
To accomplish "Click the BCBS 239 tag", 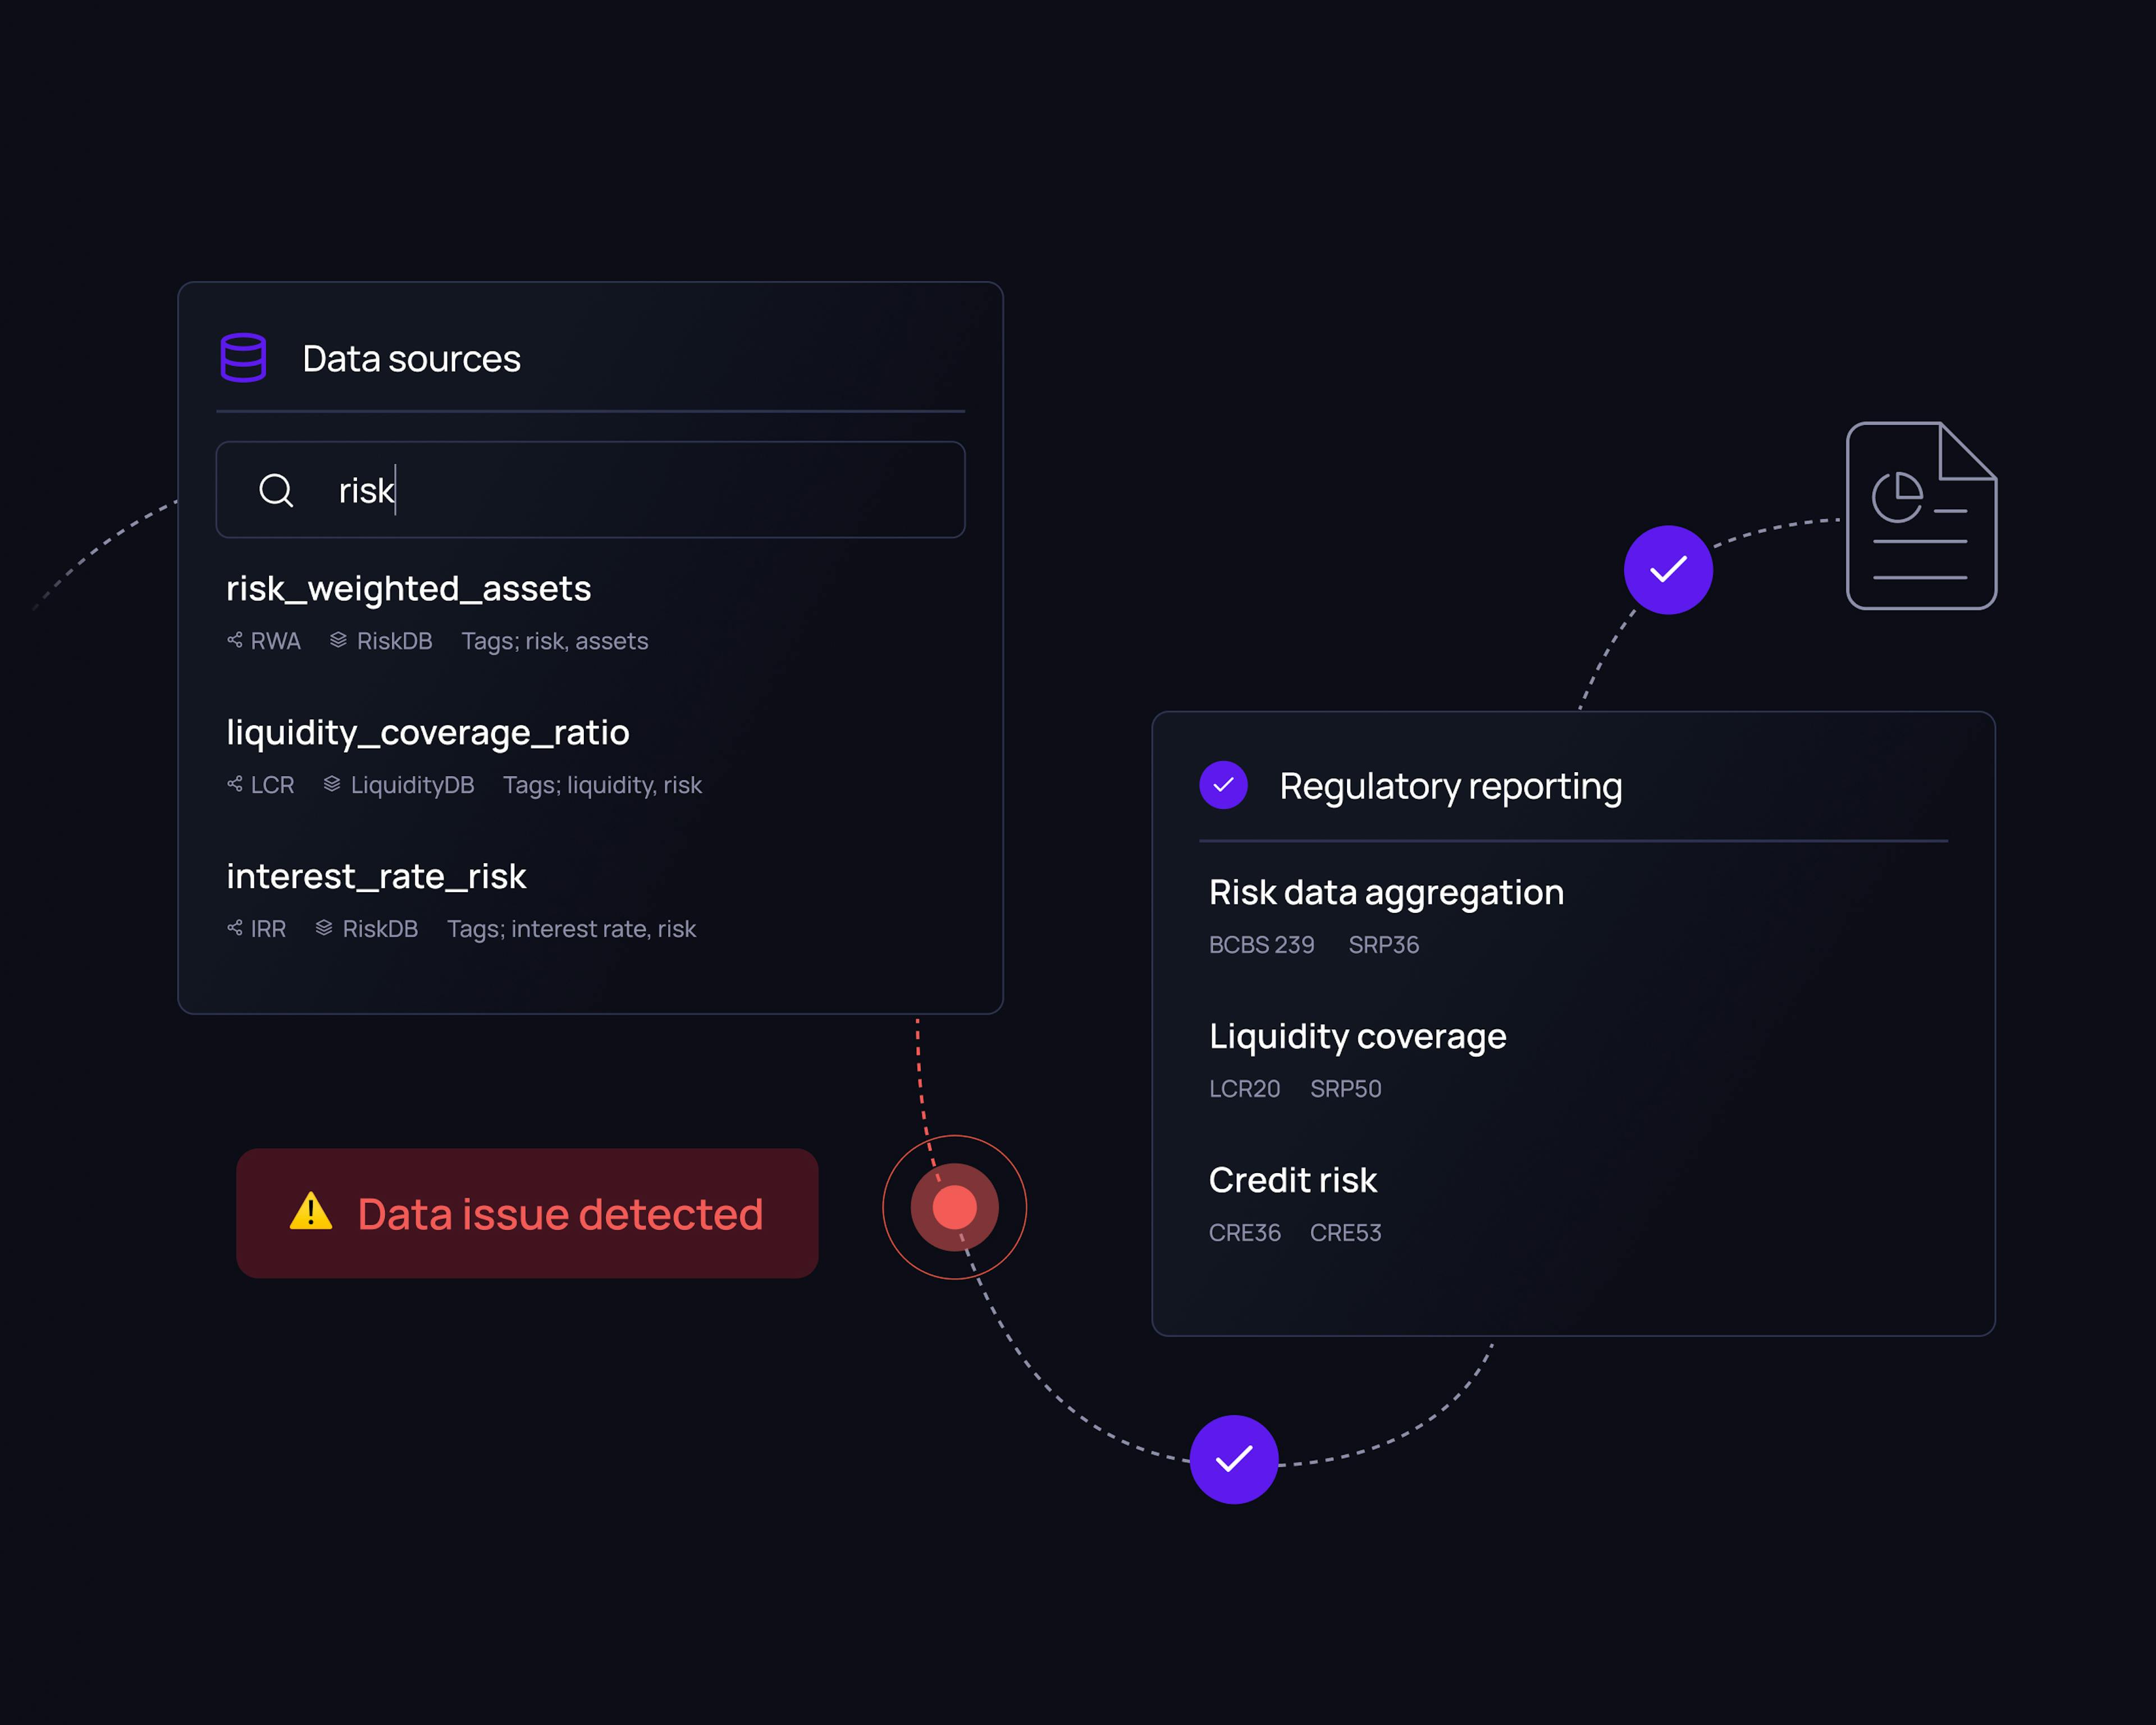I will coord(1261,945).
